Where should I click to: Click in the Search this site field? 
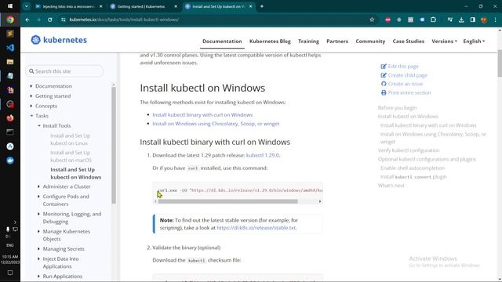[x=64, y=71]
